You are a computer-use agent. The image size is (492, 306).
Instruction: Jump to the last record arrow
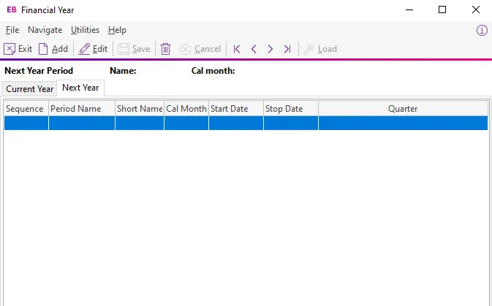tap(287, 49)
